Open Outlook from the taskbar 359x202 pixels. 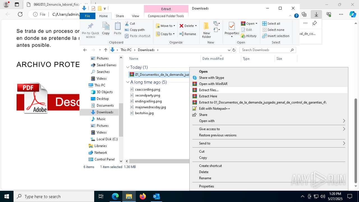pos(156,196)
